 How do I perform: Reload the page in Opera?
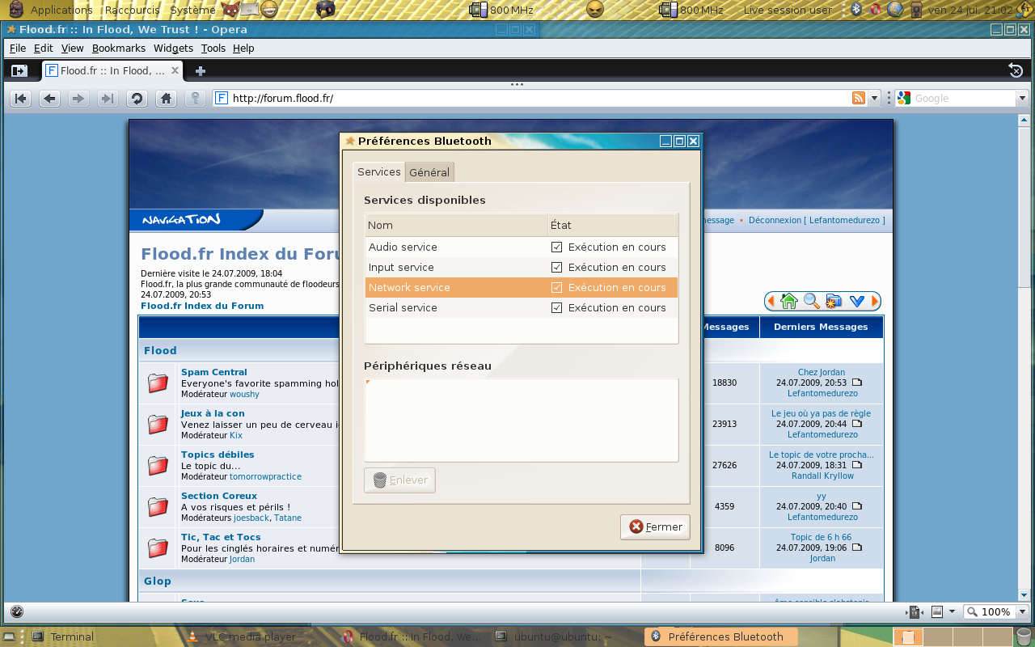pyautogui.click(x=137, y=99)
